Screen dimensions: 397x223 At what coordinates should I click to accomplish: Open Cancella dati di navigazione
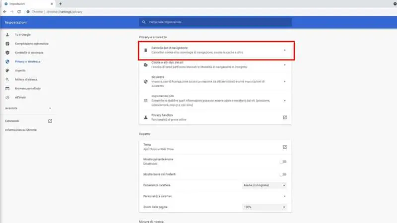tap(216, 51)
